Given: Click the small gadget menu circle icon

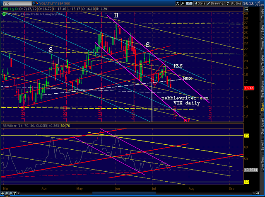Looking at the screenshot, I should pos(2,3).
